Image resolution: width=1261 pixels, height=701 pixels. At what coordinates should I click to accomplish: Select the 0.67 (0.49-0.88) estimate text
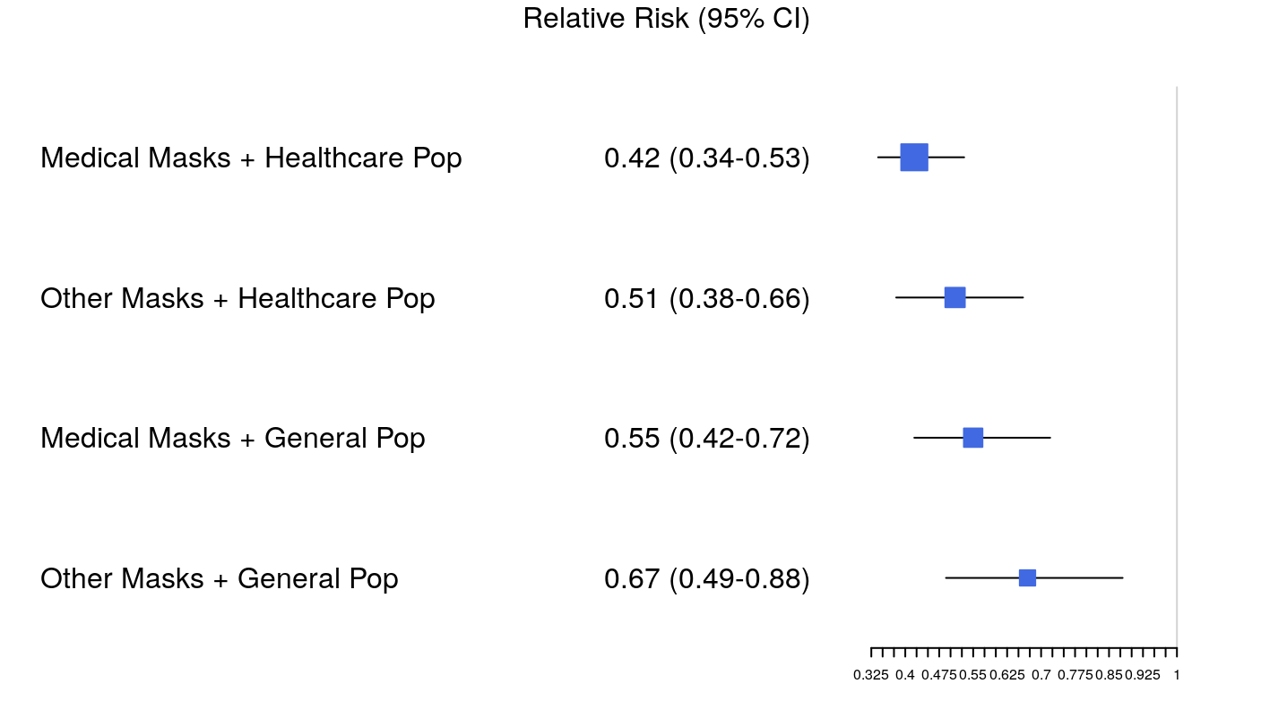tap(707, 579)
